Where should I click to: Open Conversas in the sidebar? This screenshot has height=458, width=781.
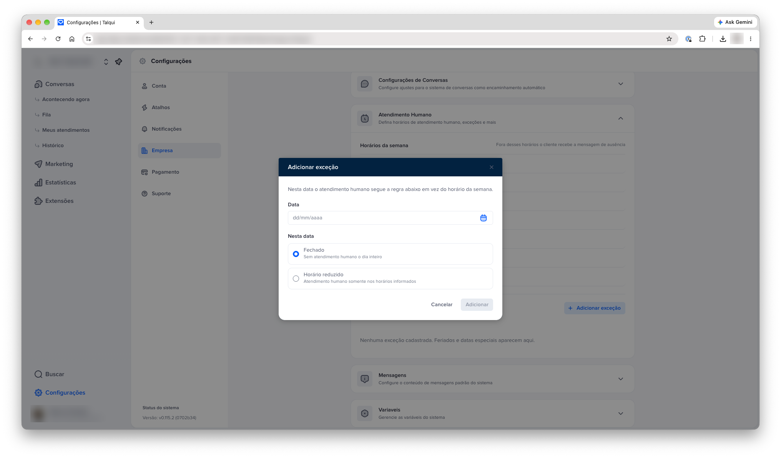point(54,84)
